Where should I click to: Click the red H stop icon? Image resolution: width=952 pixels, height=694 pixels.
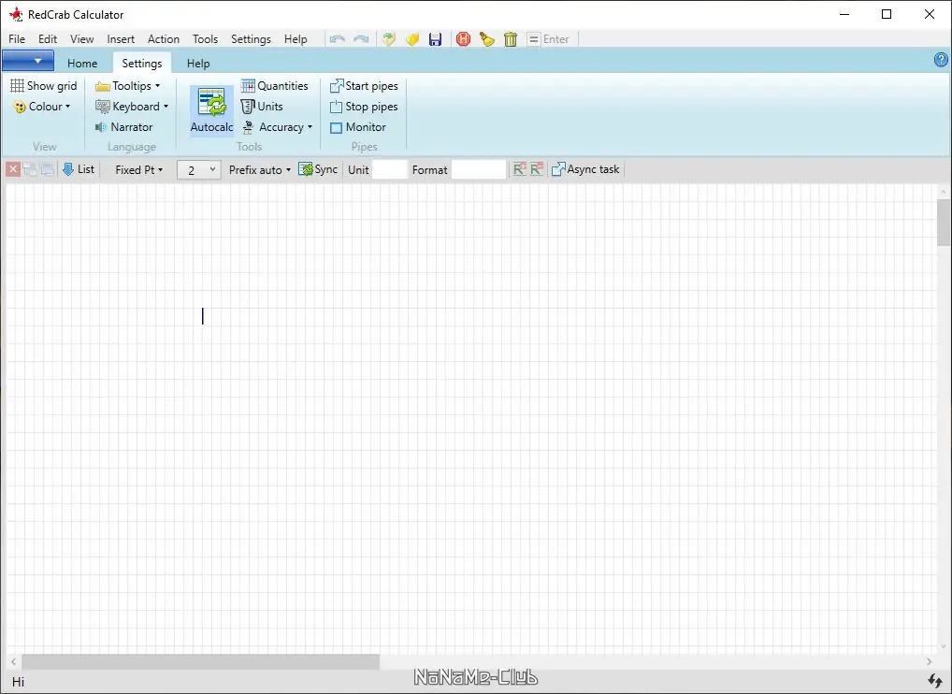point(463,39)
